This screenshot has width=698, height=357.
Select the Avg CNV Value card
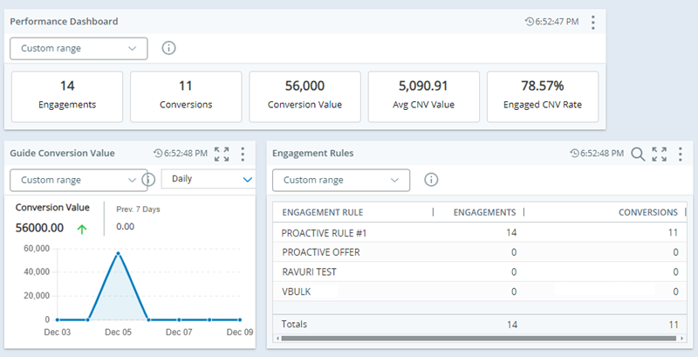point(424,97)
